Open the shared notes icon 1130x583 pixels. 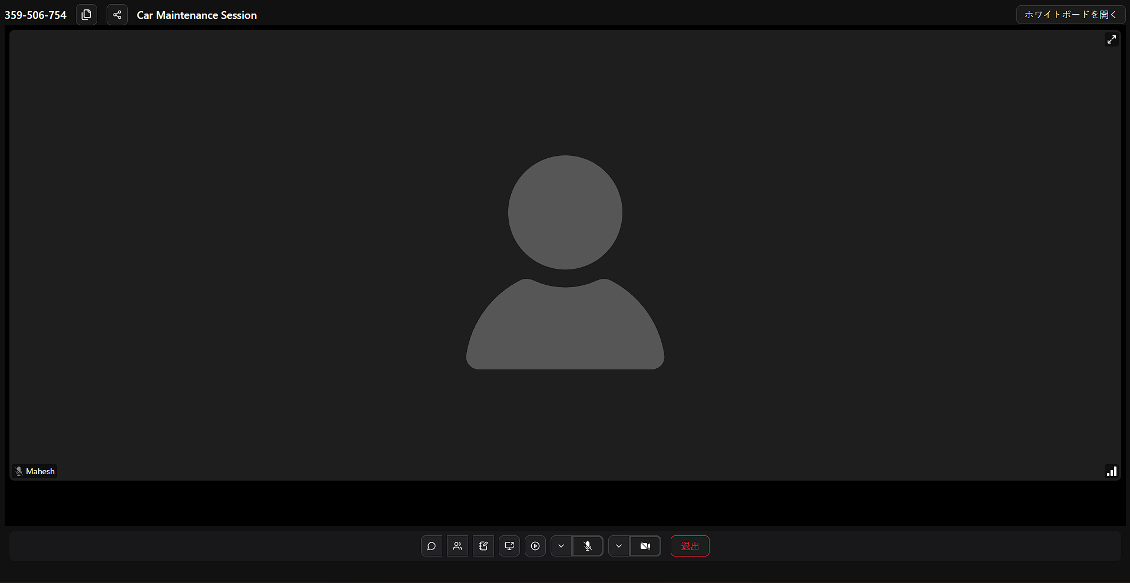click(483, 546)
